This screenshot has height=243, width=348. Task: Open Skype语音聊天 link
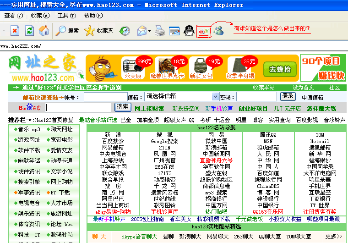click(x=139, y=237)
